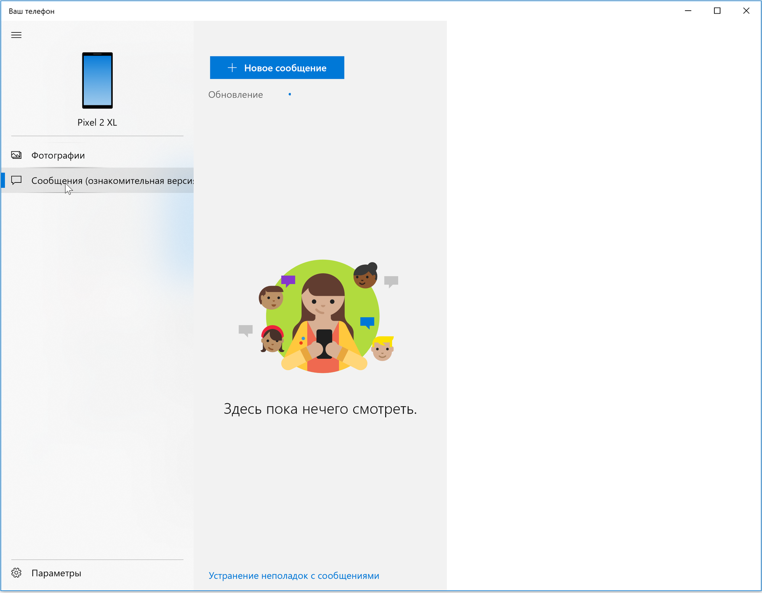This screenshot has height=593, width=762.
Task: Click the Pixel 2 XL phone image
Action: point(98,80)
